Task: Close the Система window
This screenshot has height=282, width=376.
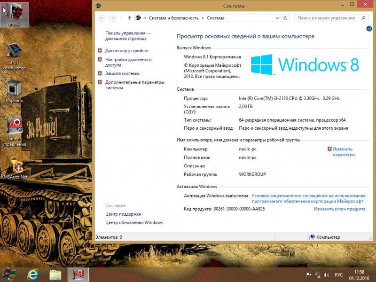Action: coord(366,4)
